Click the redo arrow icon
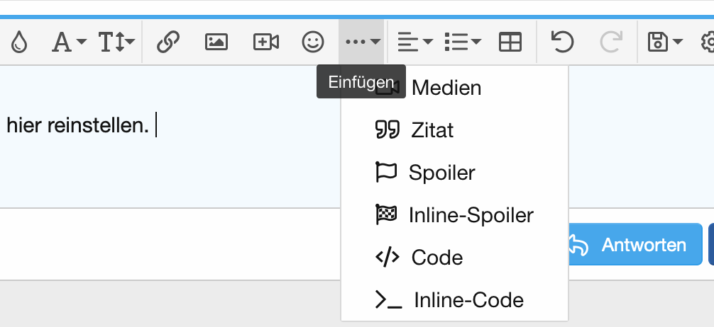 coord(610,42)
